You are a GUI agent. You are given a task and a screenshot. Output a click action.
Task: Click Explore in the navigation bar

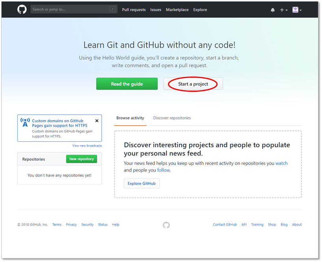tap(200, 9)
